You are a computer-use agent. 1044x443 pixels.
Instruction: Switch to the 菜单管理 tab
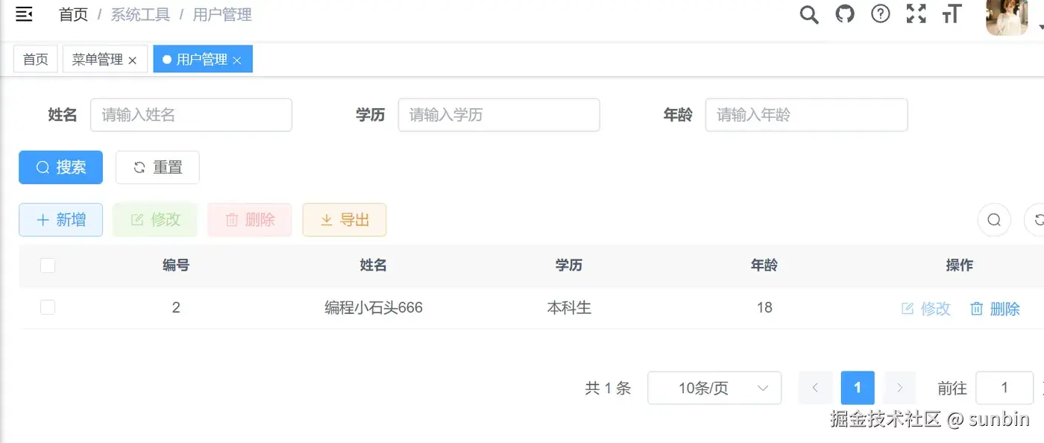[97, 60]
